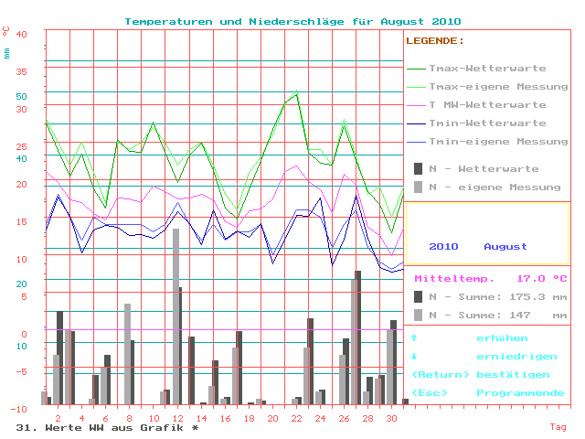
Task: Click the dark gray N - Wetterwarte legend swatch
Action: click(419, 168)
